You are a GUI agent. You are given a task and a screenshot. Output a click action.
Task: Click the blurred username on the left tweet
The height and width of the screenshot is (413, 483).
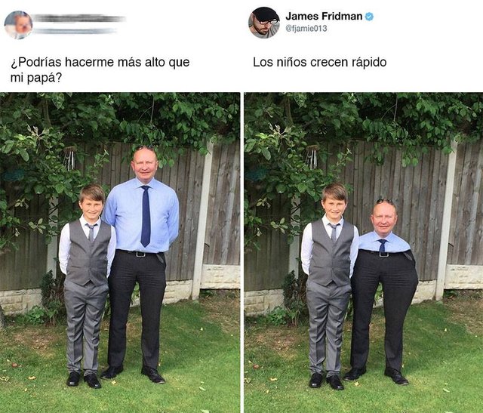[x=78, y=18]
